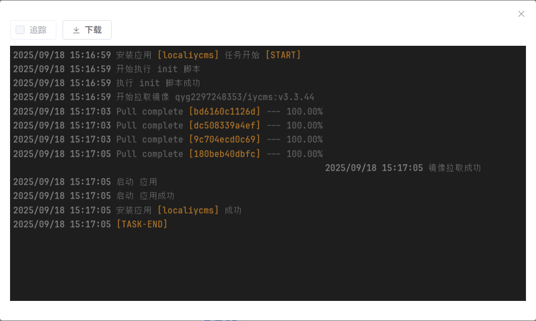The width and height of the screenshot is (536, 321).
Task: Click the 镜像拉取成功 log message
Action: click(x=454, y=168)
